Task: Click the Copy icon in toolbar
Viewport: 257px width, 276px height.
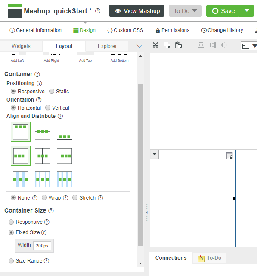Action: tap(167, 45)
